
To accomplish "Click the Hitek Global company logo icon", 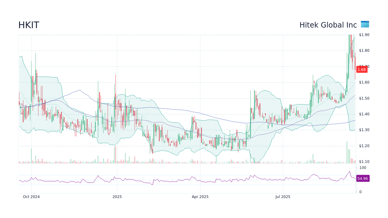I will [x=365, y=25].
